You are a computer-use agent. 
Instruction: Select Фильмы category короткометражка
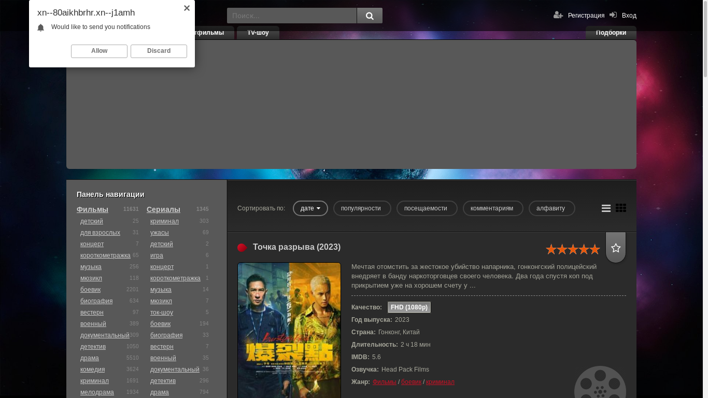tap(105, 255)
